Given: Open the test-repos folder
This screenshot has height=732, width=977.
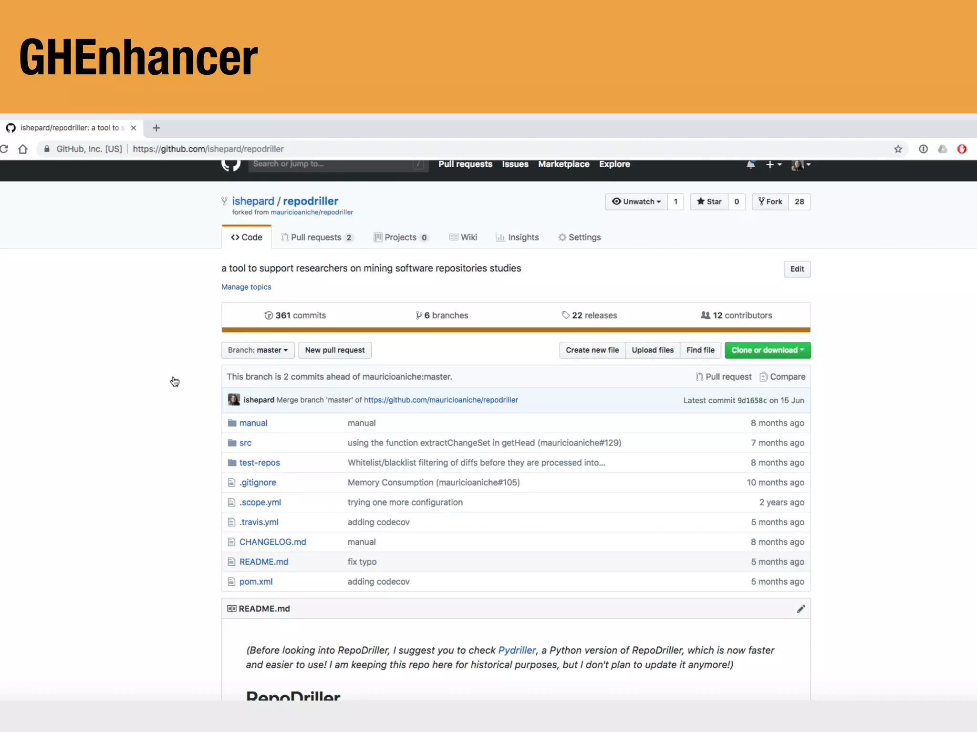Looking at the screenshot, I should (260, 463).
